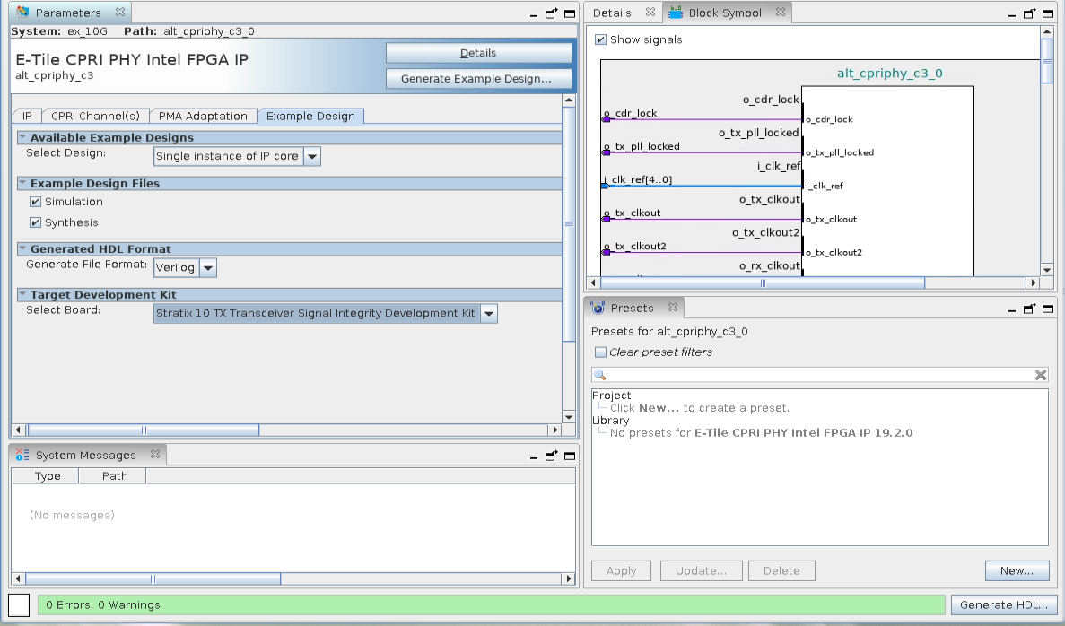1065x626 pixels.
Task: Click the parameters scroll down arrow
Action: point(569,417)
